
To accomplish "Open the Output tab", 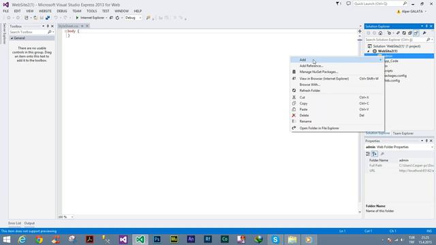I will pyautogui.click(x=29, y=223).
